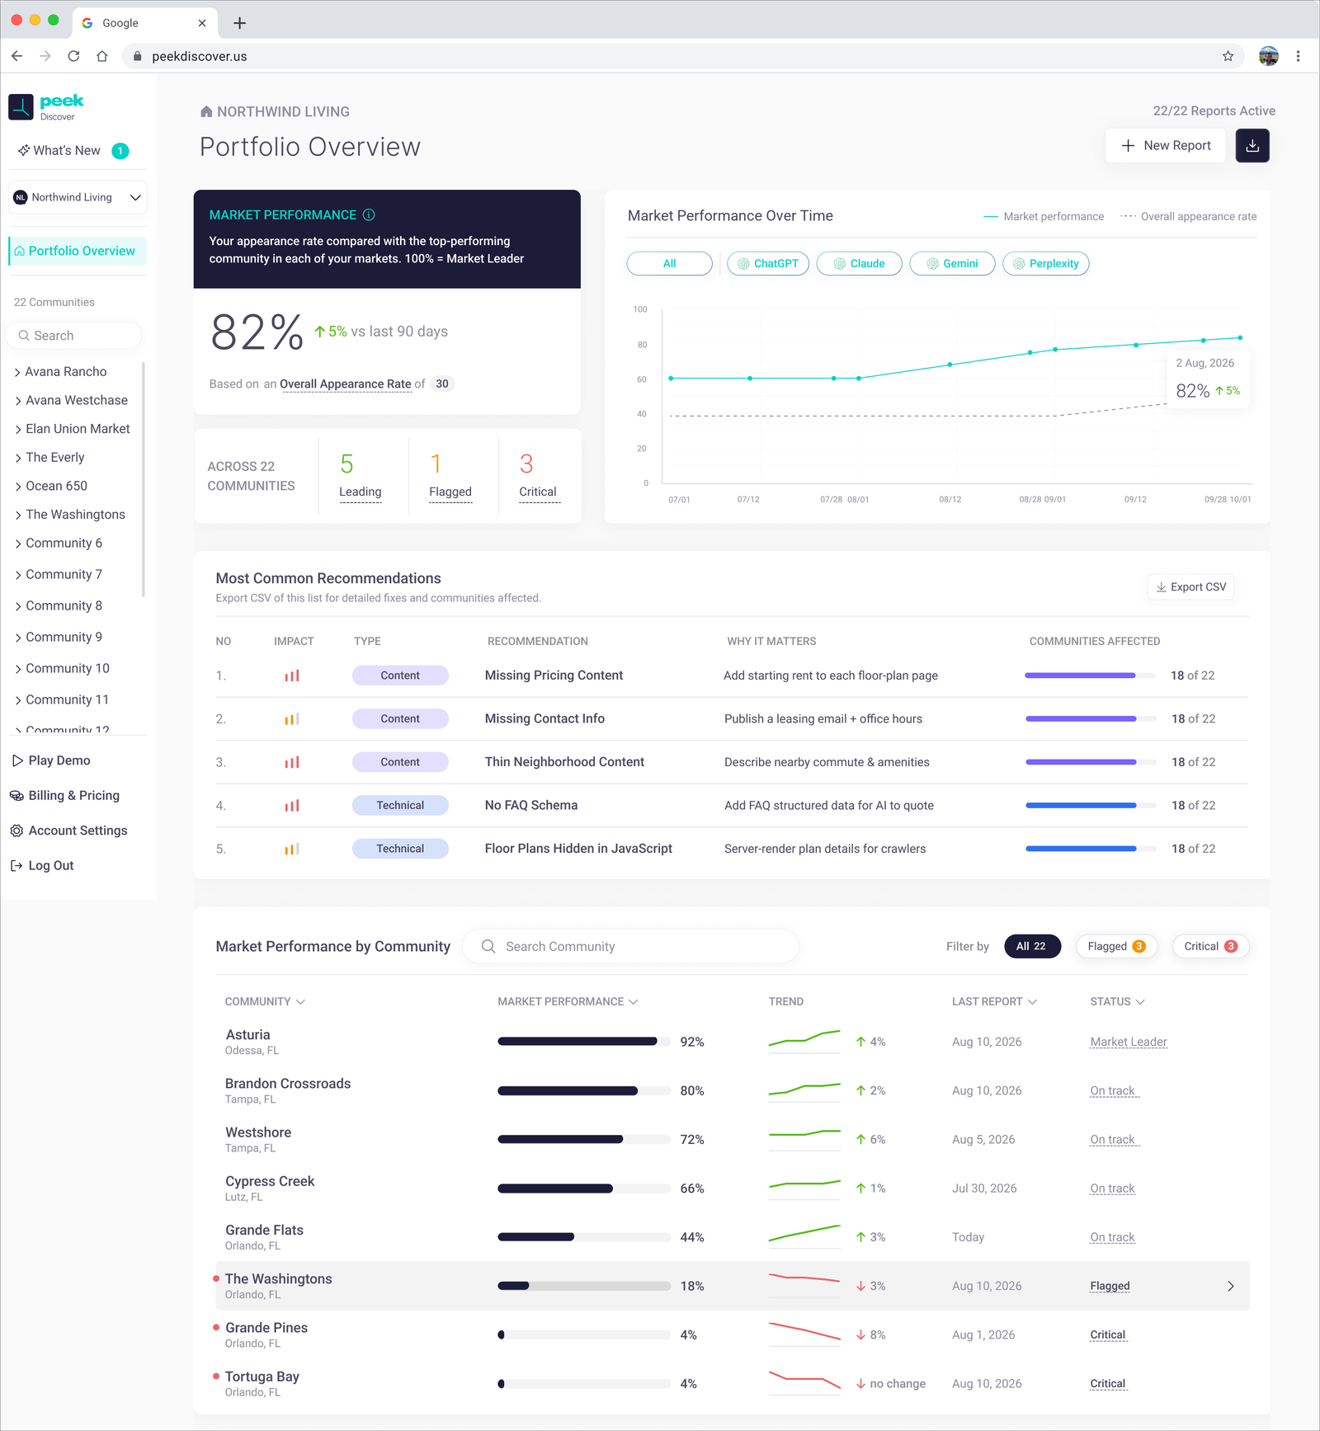The width and height of the screenshot is (1320, 1431).
Task: Reload the page
Action: pos(73,56)
